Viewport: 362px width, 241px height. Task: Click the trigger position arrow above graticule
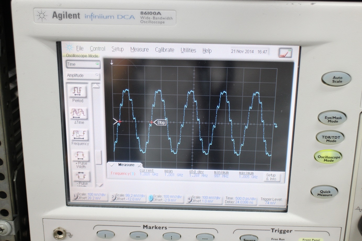112,63
